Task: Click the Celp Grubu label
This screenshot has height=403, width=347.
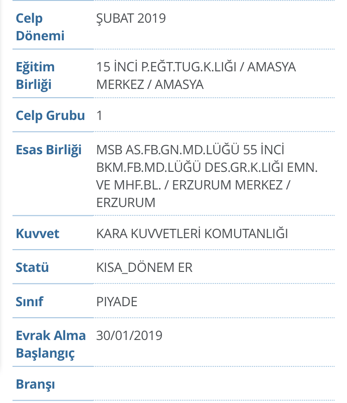Action: 50,115
